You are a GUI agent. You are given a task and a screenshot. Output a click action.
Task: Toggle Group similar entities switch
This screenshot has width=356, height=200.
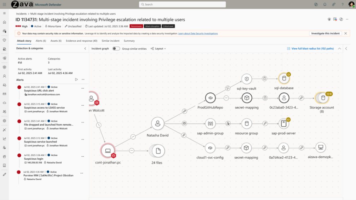116,48
